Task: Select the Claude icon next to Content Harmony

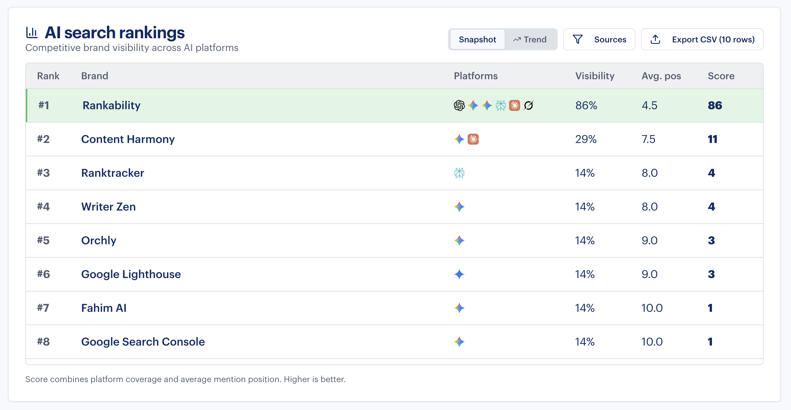Action: click(473, 139)
